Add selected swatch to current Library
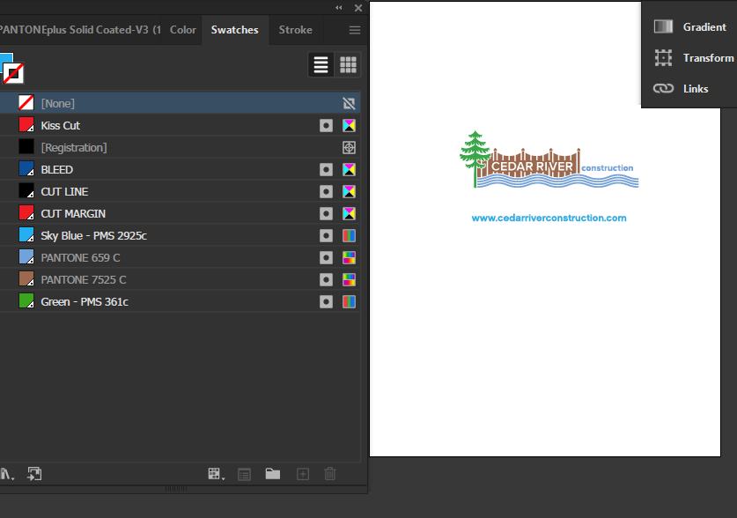This screenshot has height=518, width=737. (x=35, y=474)
